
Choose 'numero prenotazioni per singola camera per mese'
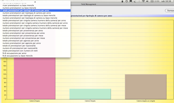(x=35, y=28)
